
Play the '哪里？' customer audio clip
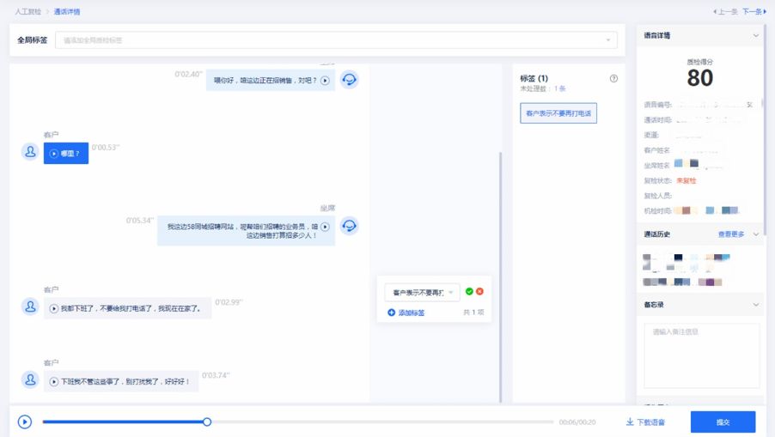point(54,154)
